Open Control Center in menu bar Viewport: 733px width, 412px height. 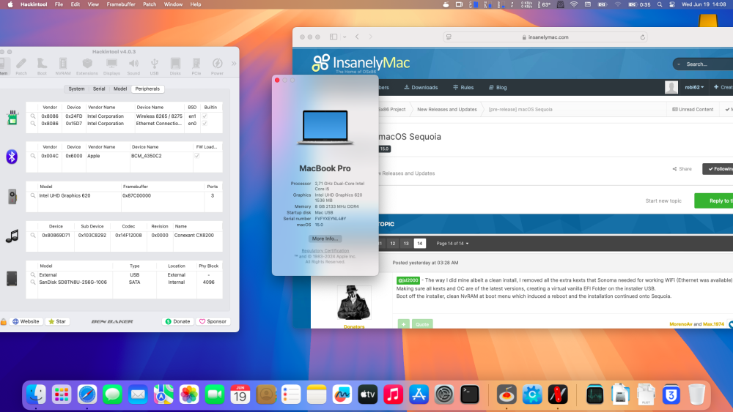[671, 4]
